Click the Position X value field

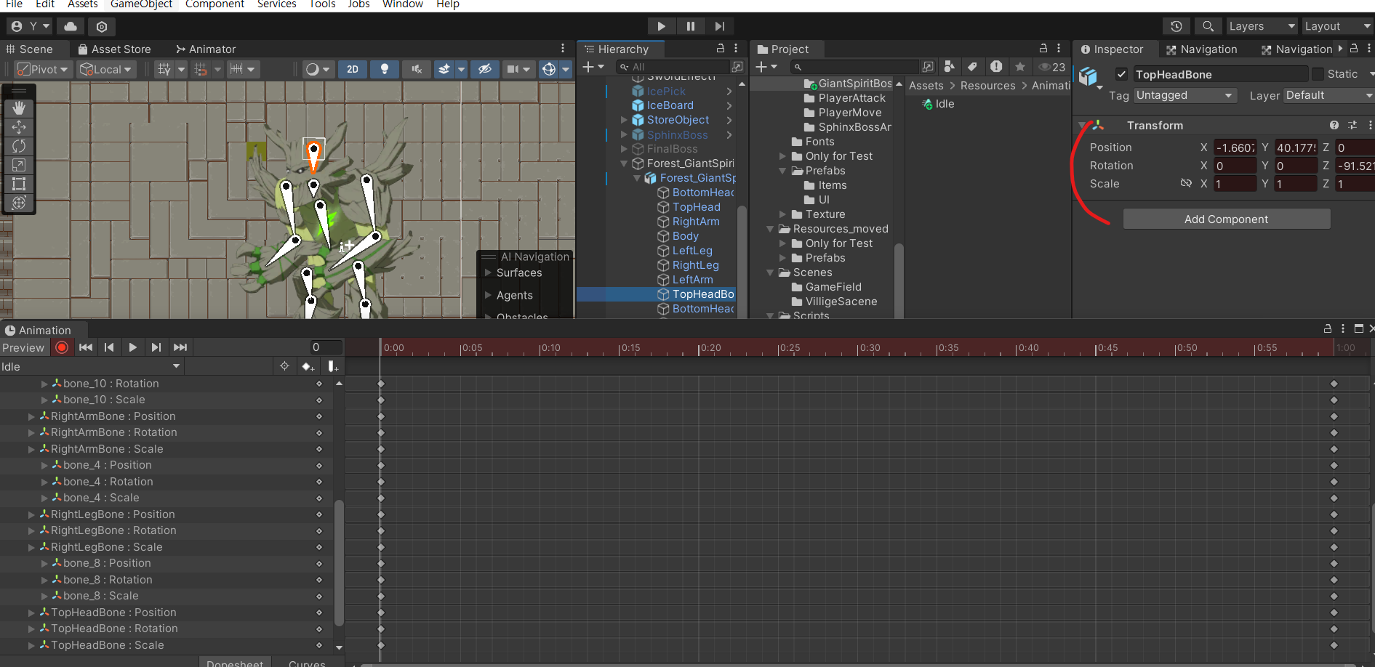[1235, 147]
